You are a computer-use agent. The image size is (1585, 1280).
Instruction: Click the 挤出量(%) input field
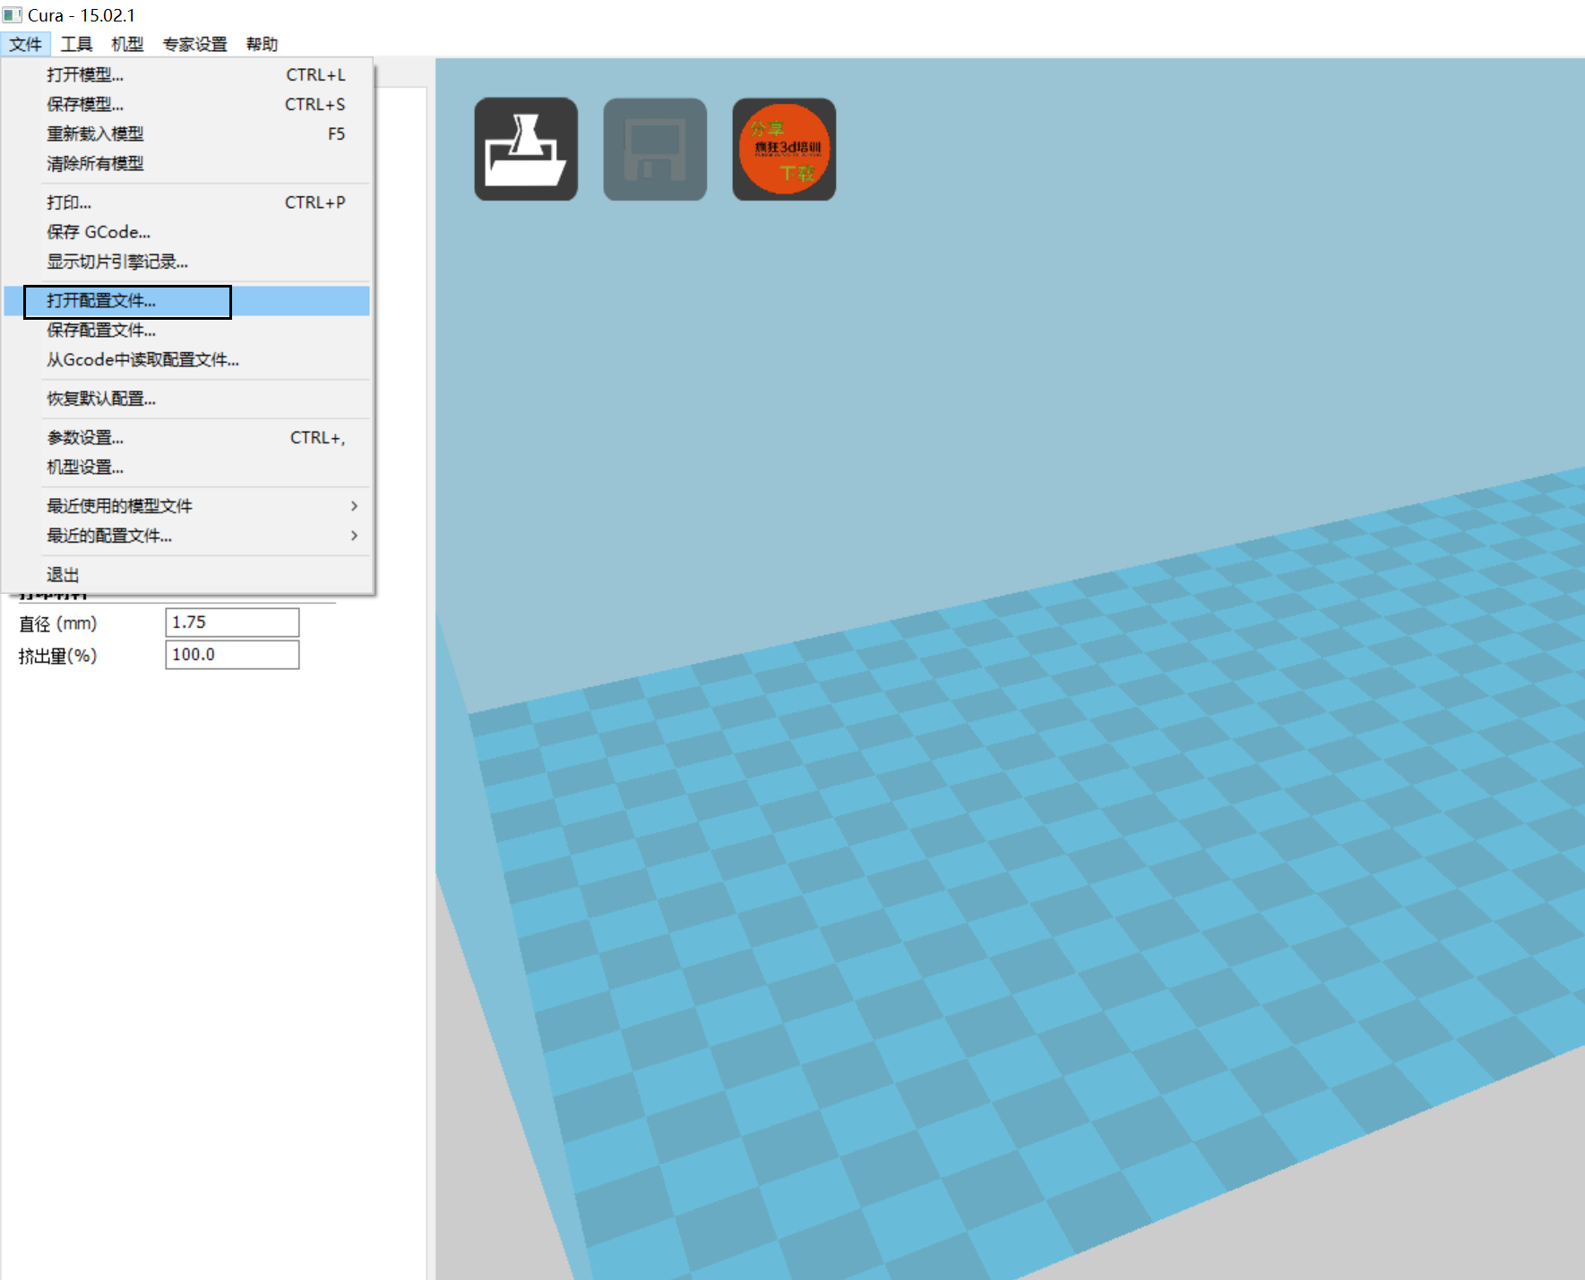click(232, 655)
